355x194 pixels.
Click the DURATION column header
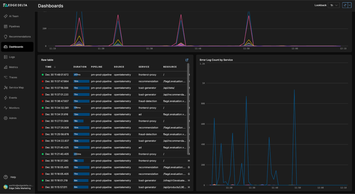pyautogui.click(x=80, y=67)
